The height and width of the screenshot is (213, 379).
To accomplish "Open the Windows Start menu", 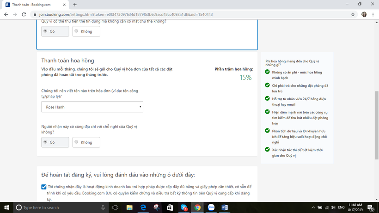I will pos(6,207).
